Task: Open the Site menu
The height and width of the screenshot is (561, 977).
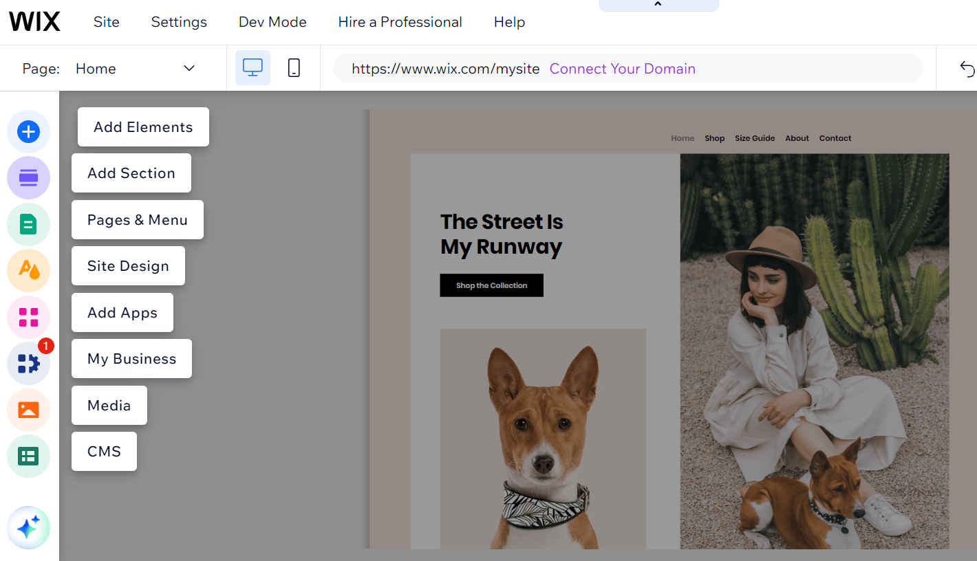Action: [x=106, y=21]
